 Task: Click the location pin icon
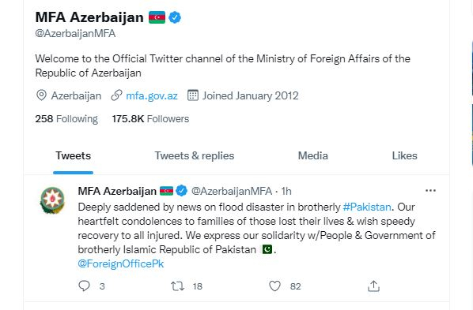41,95
